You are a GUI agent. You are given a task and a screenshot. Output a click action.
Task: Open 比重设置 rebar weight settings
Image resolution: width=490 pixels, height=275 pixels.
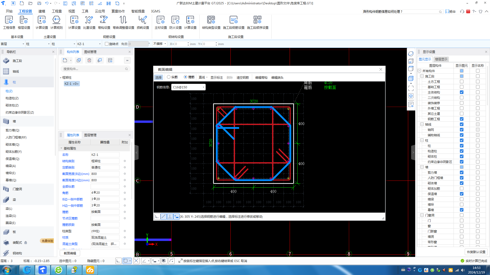pos(89,22)
